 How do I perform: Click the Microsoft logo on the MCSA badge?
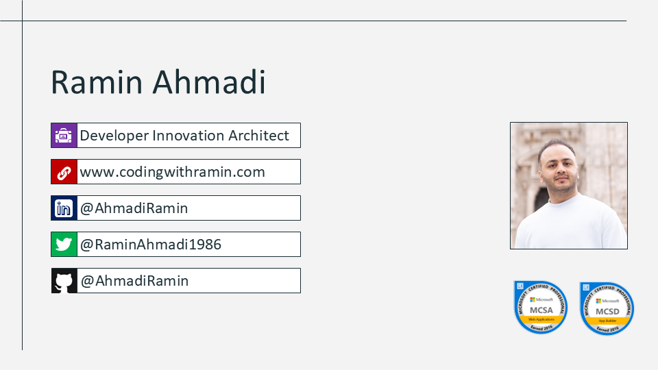coord(531,300)
